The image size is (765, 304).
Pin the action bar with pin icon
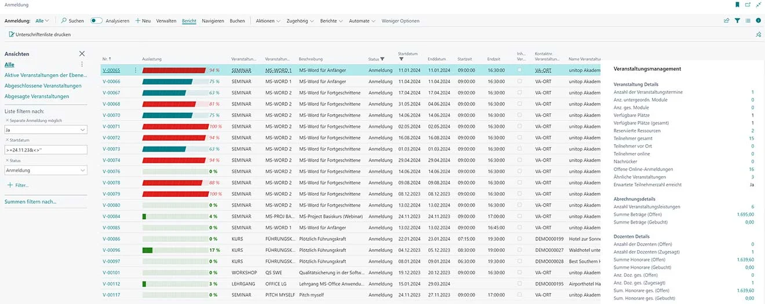coord(758,35)
